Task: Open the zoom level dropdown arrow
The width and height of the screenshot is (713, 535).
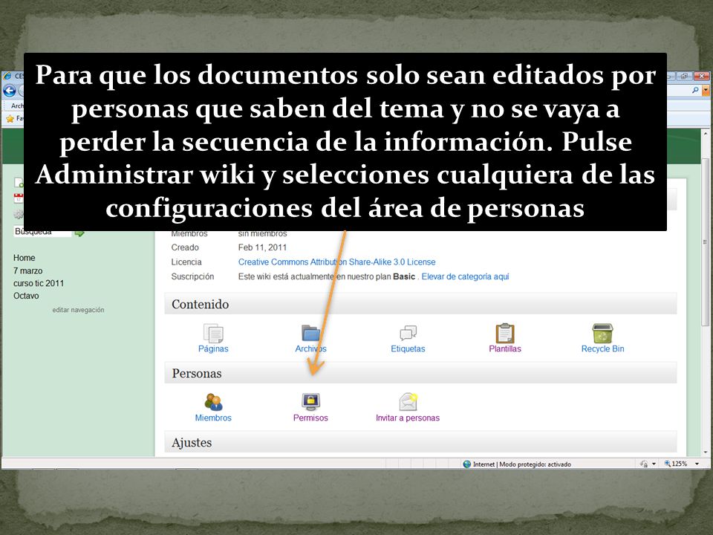Action: (697, 464)
